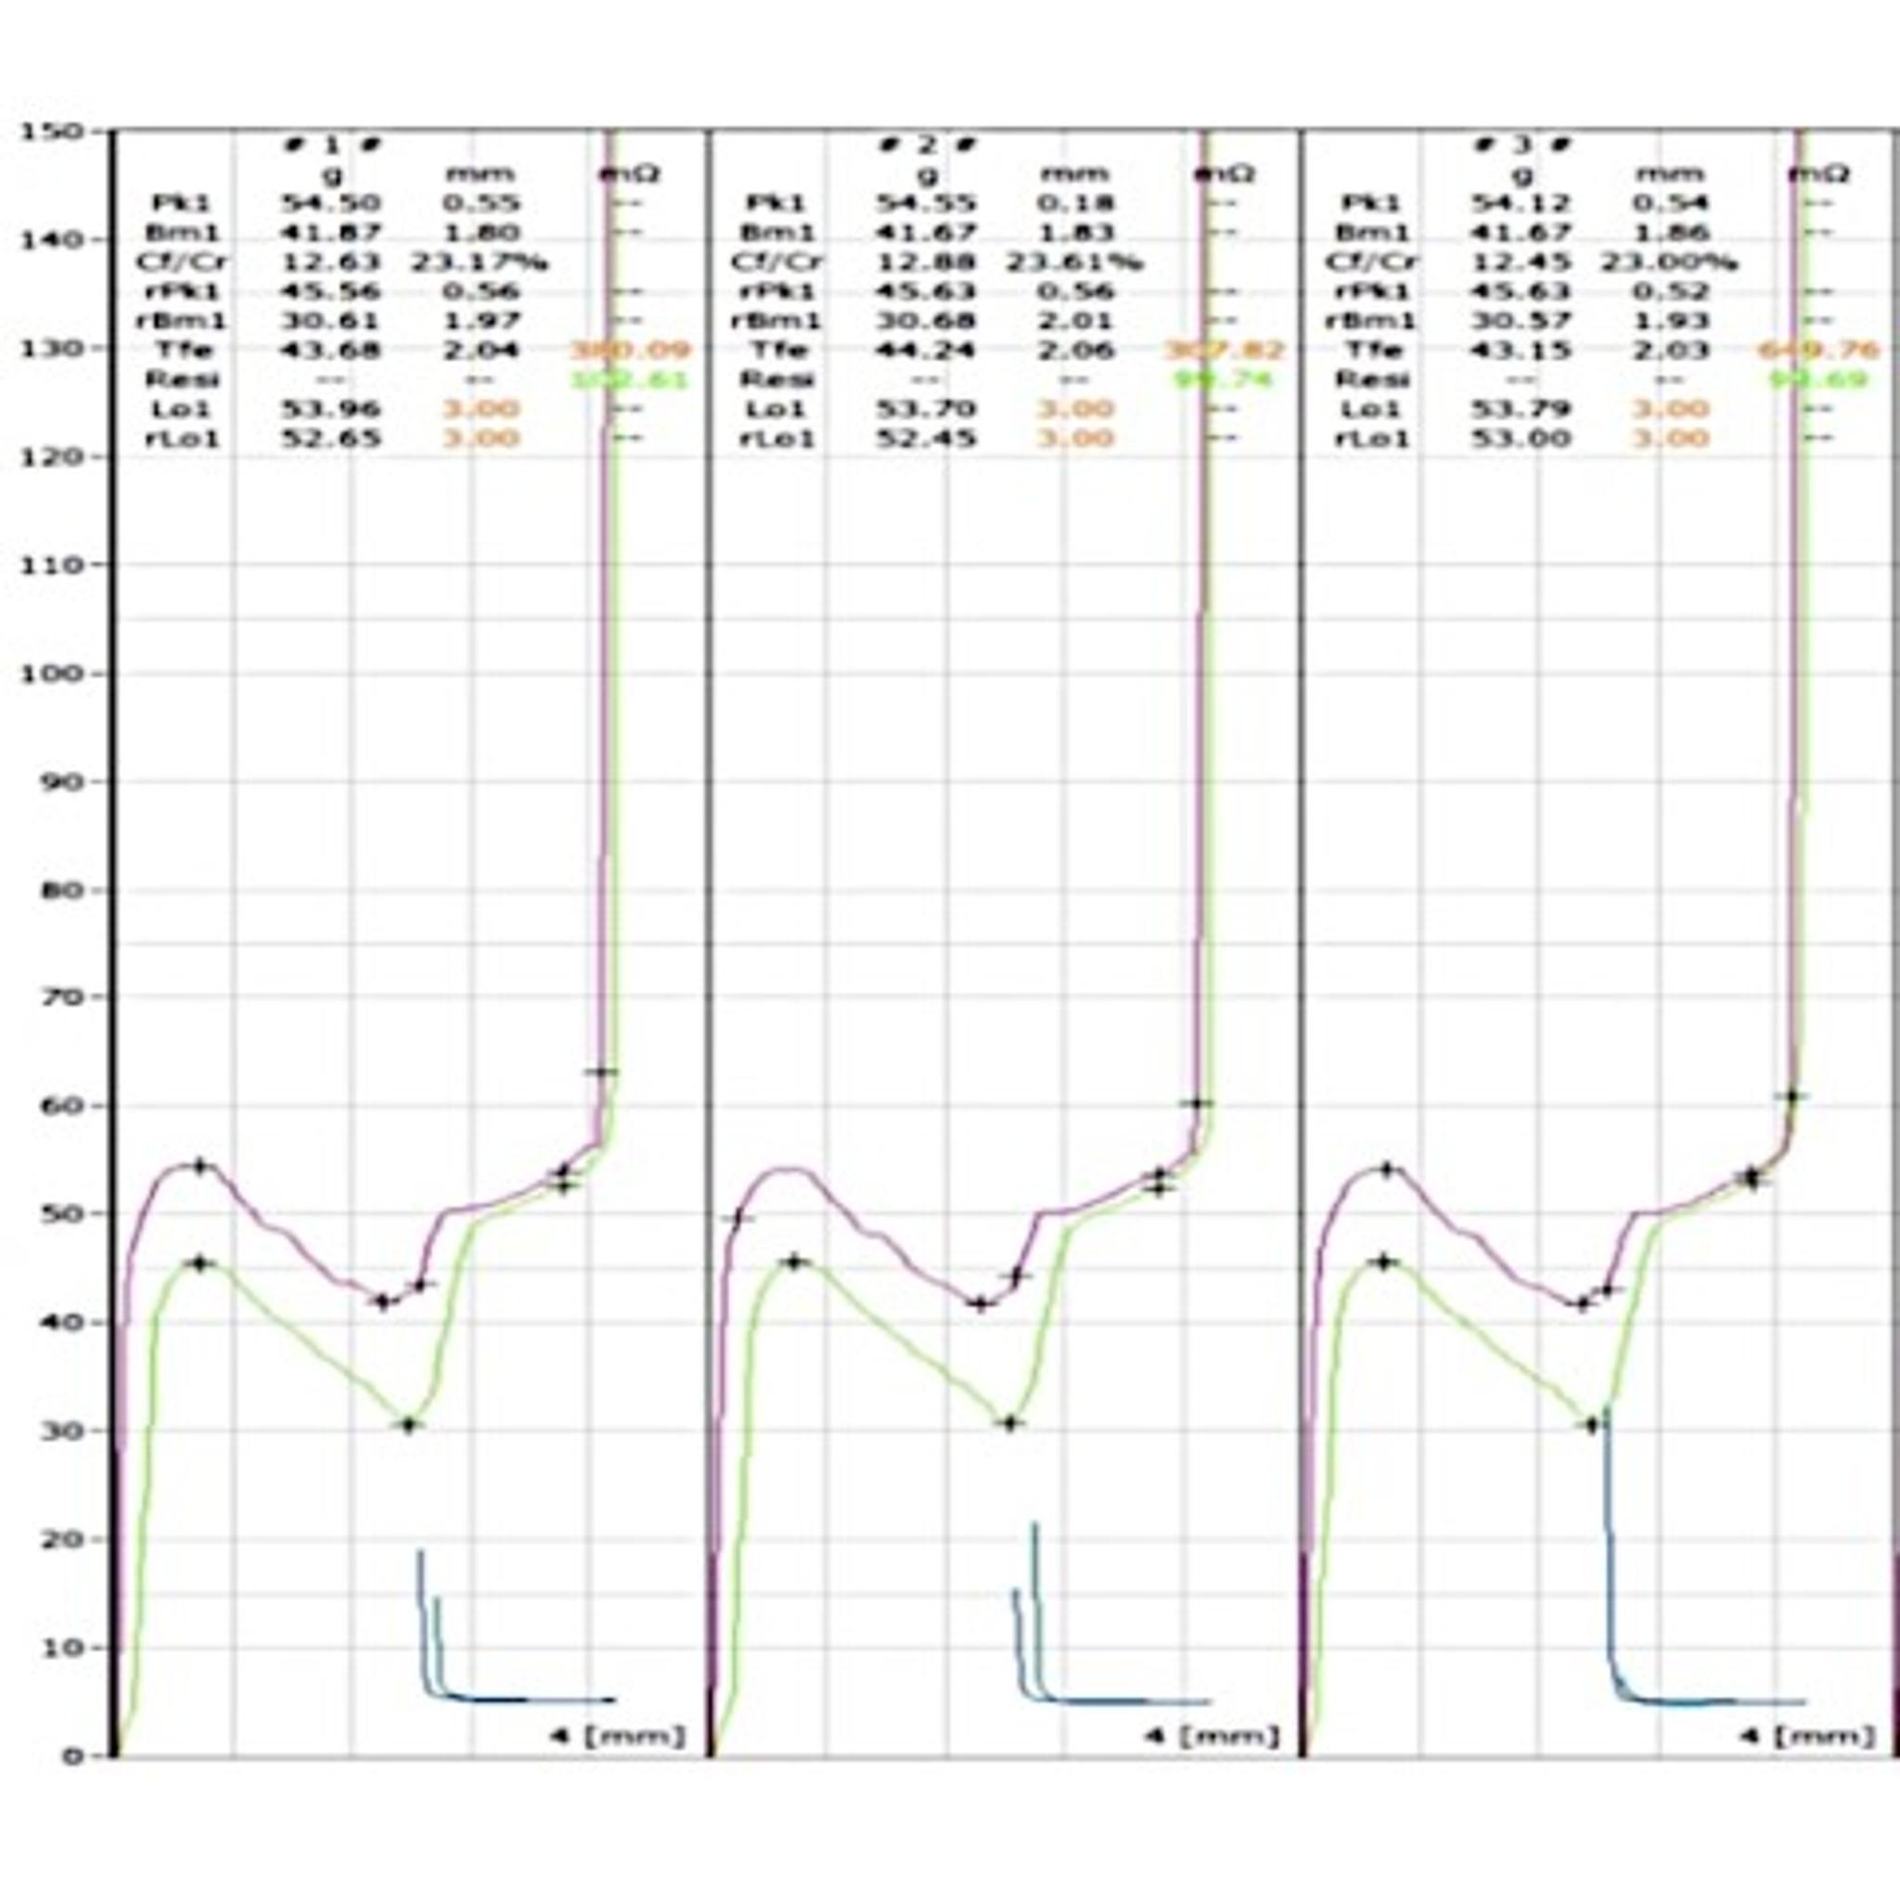This screenshot has height=1900, width=1900.
Task: Click the mΩ column header in graph #1
Action: 629,175
